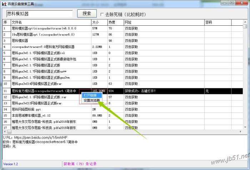Click the URL line https://pan.baidu.com/s/1i5mhIHF
This screenshot has height=170, width=250.
click(x=35, y=137)
